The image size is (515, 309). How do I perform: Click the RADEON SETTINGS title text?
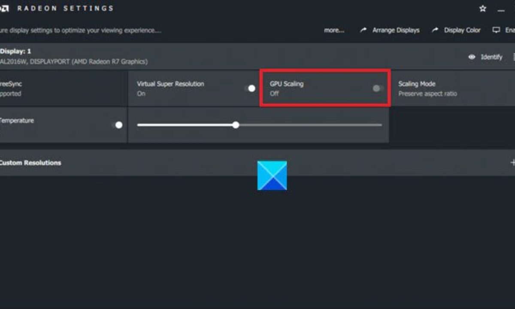click(65, 9)
